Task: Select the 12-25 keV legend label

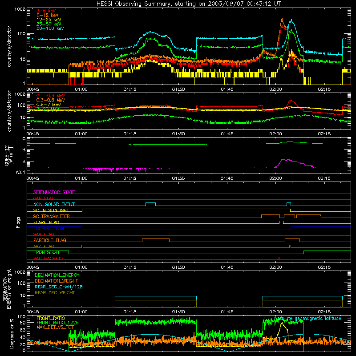Action: click(49, 20)
